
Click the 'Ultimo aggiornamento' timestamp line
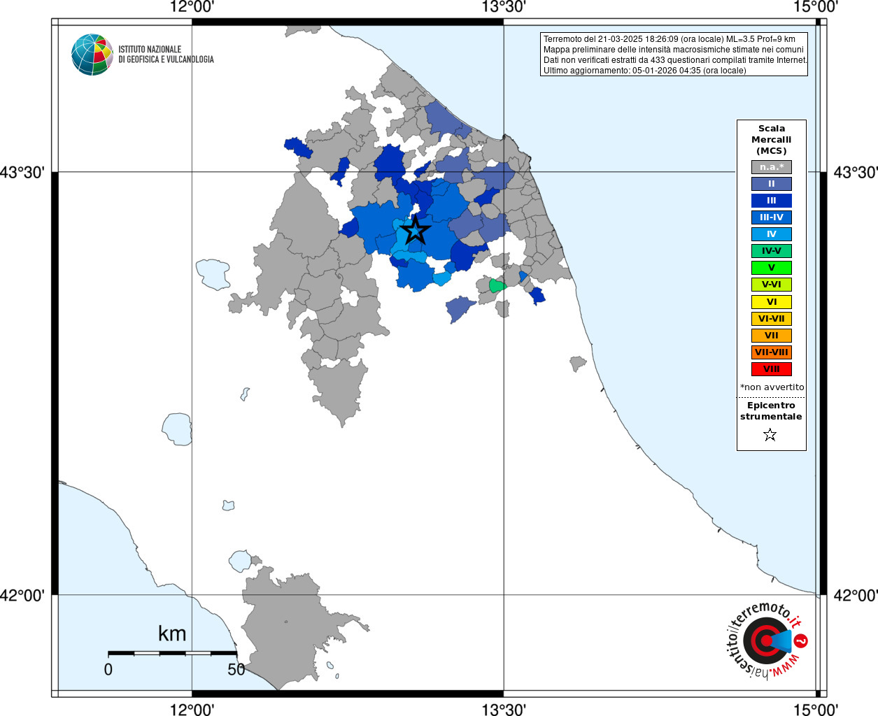coord(644,71)
